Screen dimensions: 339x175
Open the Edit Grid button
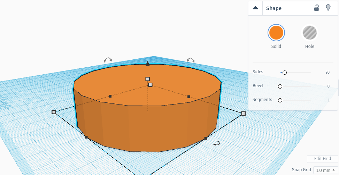click(322, 159)
